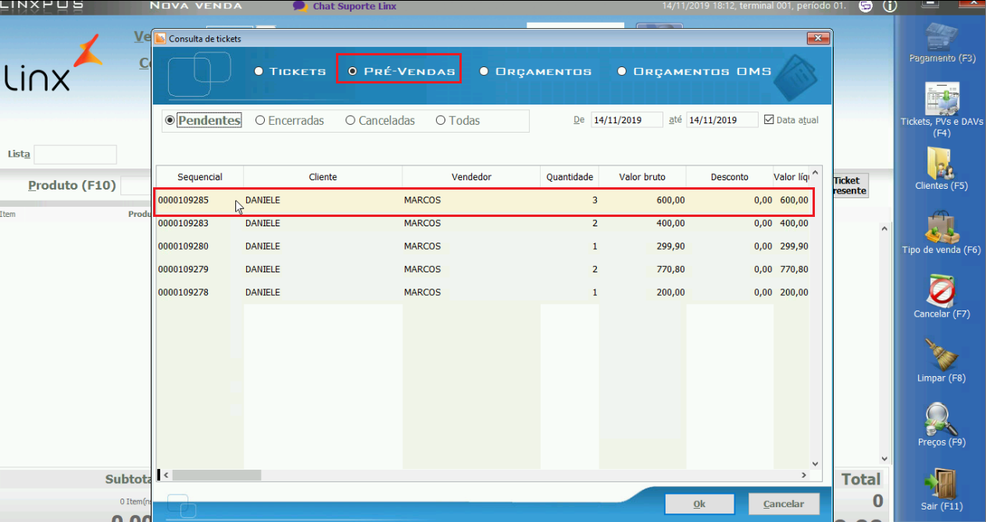986x522 pixels.
Task: Sort by Cliente column header
Action: pos(323,177)
